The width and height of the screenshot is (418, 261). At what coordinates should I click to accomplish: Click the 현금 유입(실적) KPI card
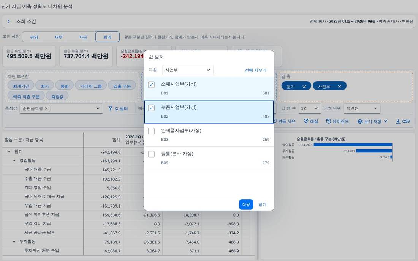point(29,56)
